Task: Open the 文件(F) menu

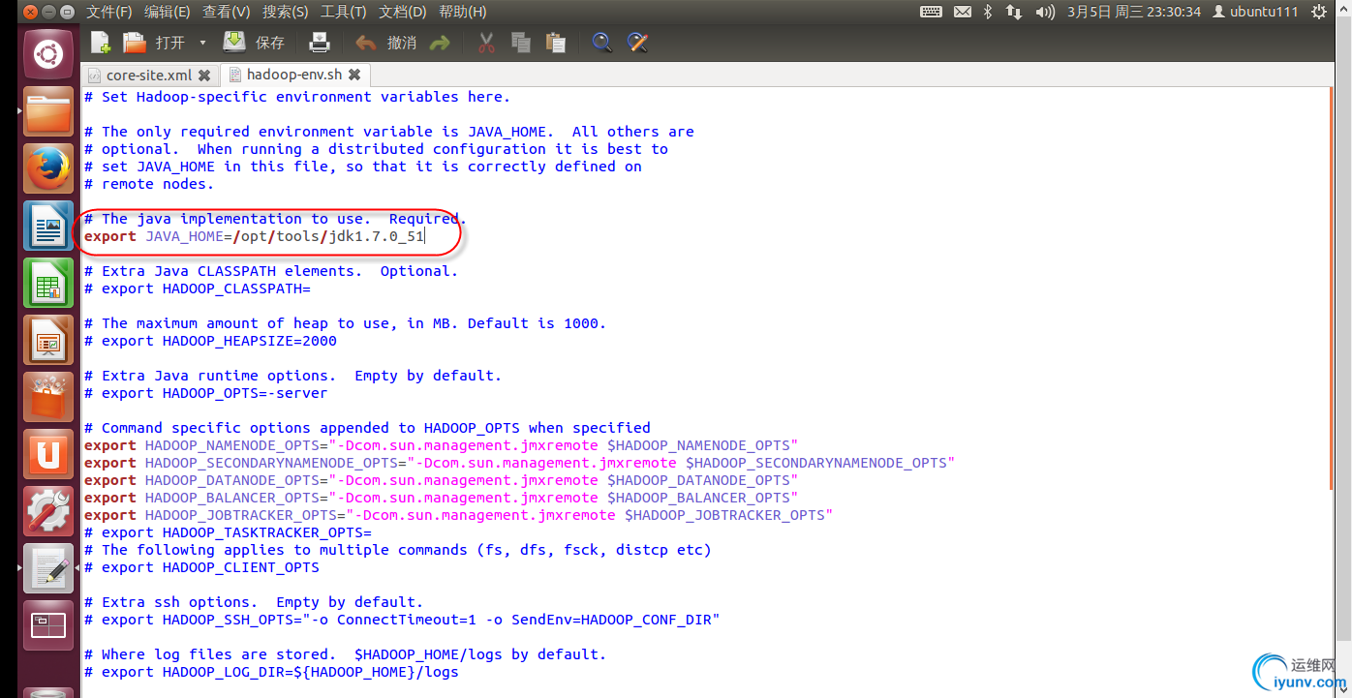Action: 109,12
